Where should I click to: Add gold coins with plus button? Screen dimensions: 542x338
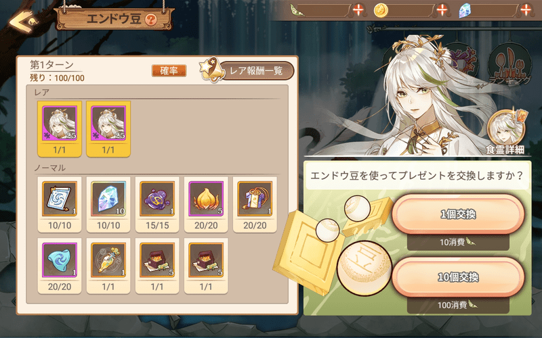click(x=442, y=10)
